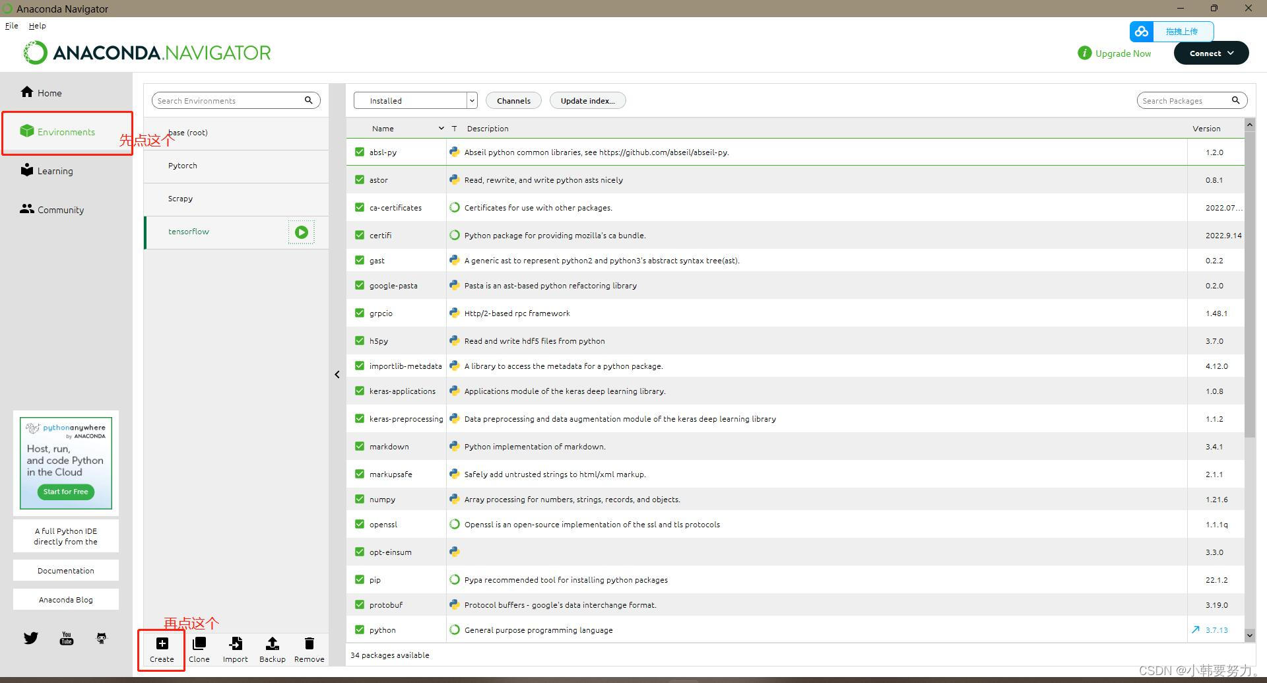The image size is (1267, 683).
Task: Open the Connect dropdown button
Action: [1211, 53]
